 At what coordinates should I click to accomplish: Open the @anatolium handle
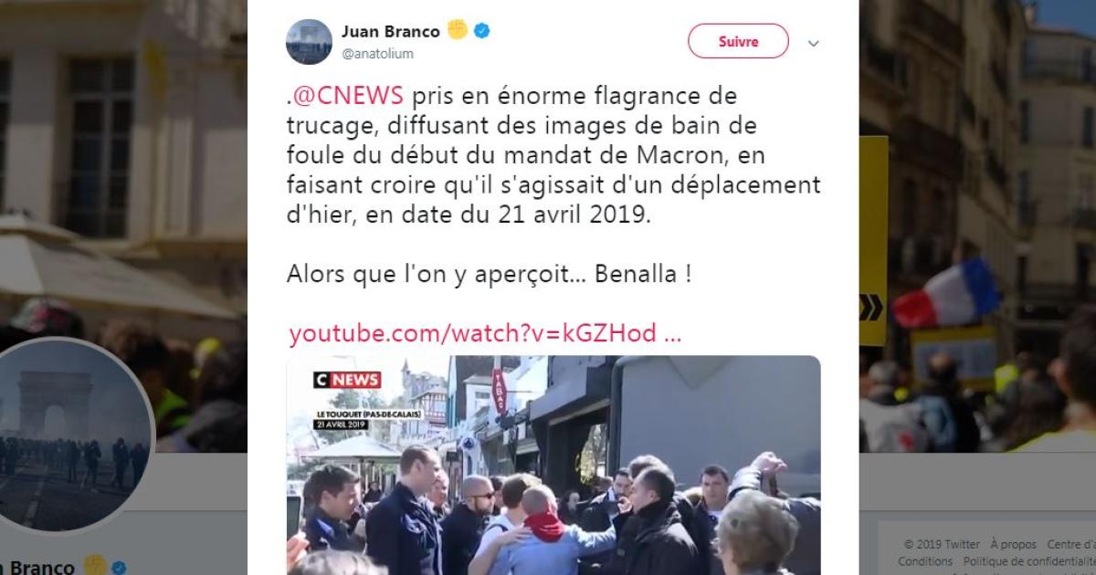(377, 54)
